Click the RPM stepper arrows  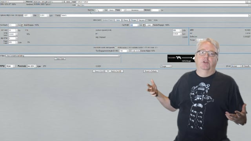[x=14, y=66]
